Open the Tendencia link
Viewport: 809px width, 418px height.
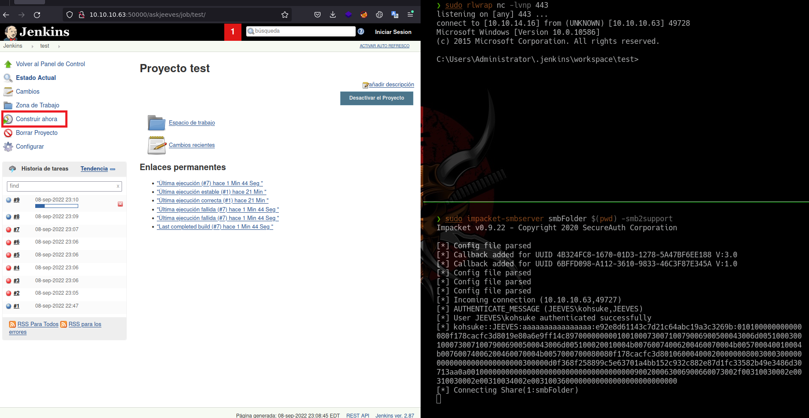tap(94, 169)
